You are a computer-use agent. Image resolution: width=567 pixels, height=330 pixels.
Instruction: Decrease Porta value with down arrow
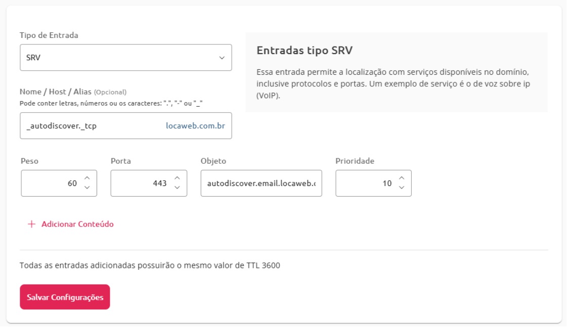[177, 187]
